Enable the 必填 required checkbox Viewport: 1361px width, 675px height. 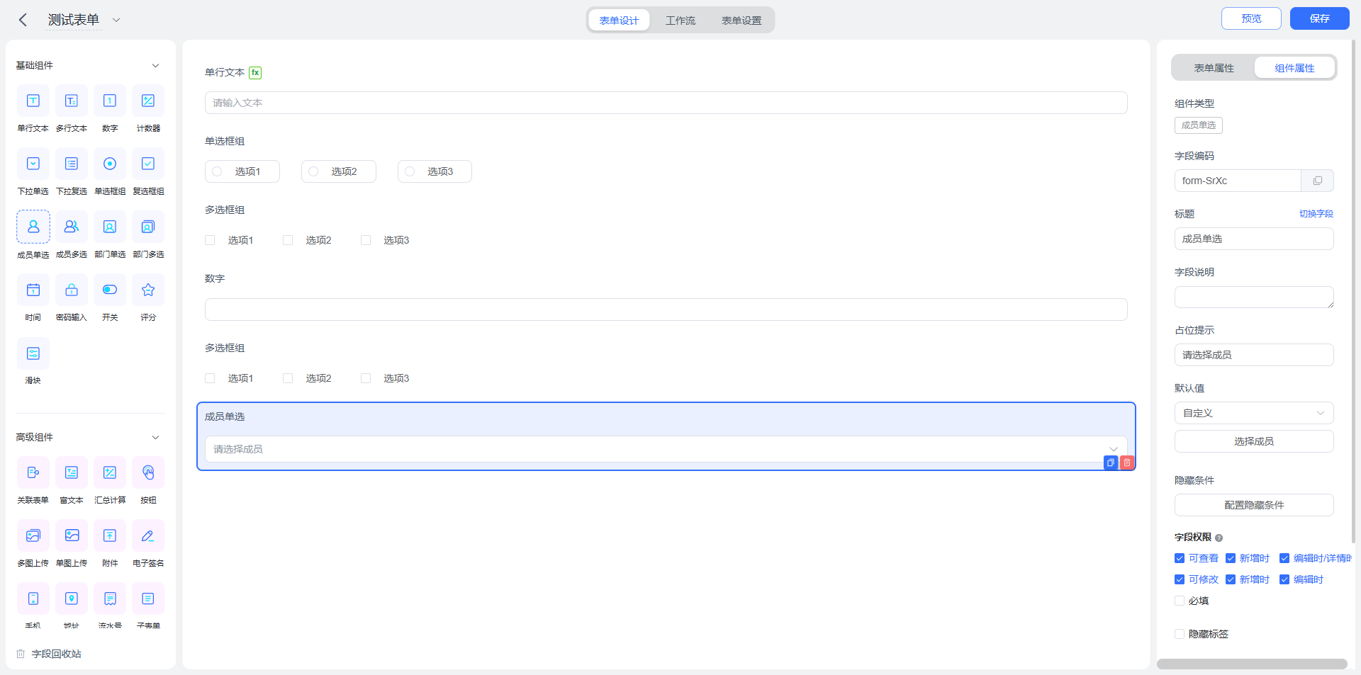[x=1180, y=601]
